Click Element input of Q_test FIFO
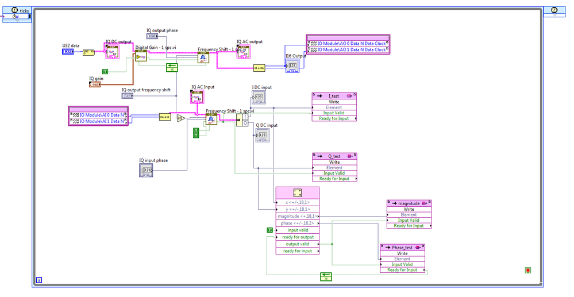The width and height of the screenshot is (574, 297). click(x=334, y=167)
